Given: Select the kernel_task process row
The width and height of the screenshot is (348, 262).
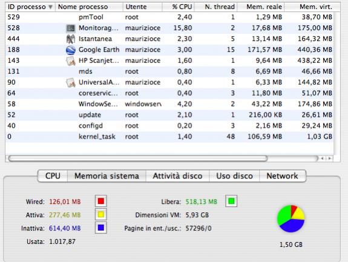Looking at the screenshot, I should [x=169, y=137].
